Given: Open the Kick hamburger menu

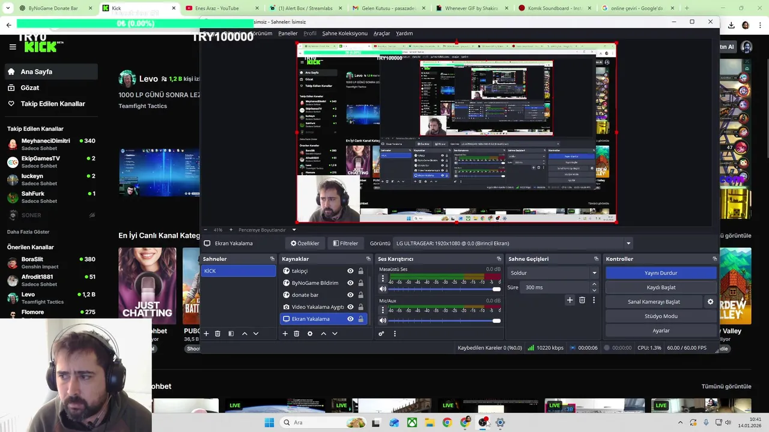Looking at the screenshot, I should (13, 47).
